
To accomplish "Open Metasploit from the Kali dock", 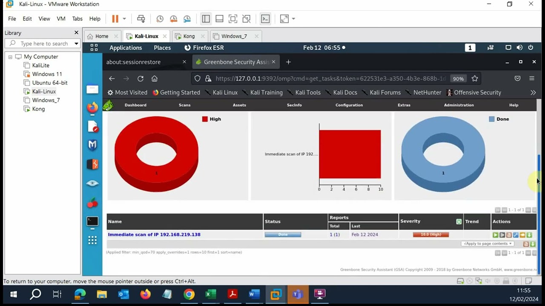I will click(x=92, y=145).
